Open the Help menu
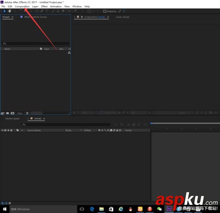The height and width of the screenshot is (213, 220). pyautogui.click(x=87, y=6)
